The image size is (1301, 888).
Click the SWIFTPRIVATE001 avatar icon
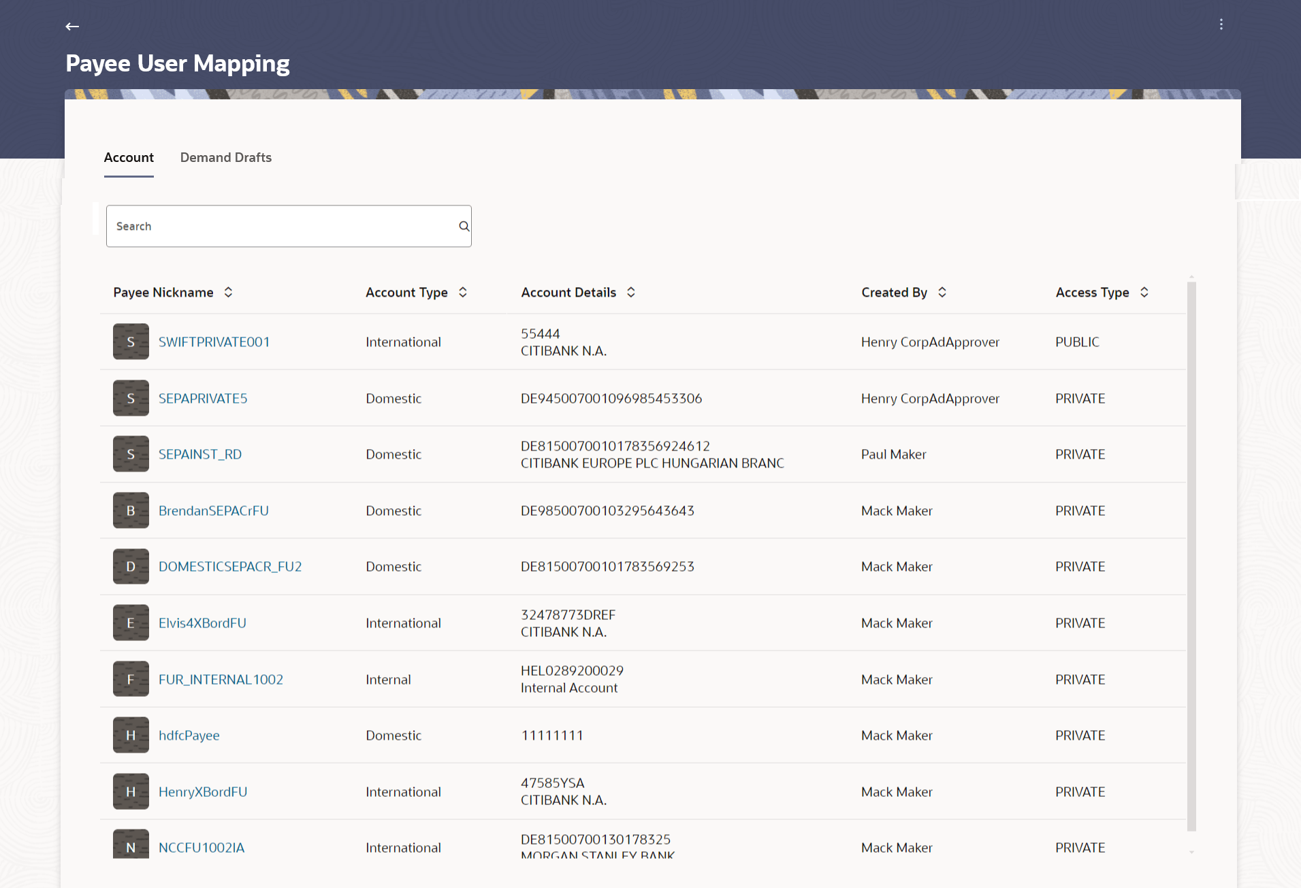pyautogui.click(x=131, y=342)
